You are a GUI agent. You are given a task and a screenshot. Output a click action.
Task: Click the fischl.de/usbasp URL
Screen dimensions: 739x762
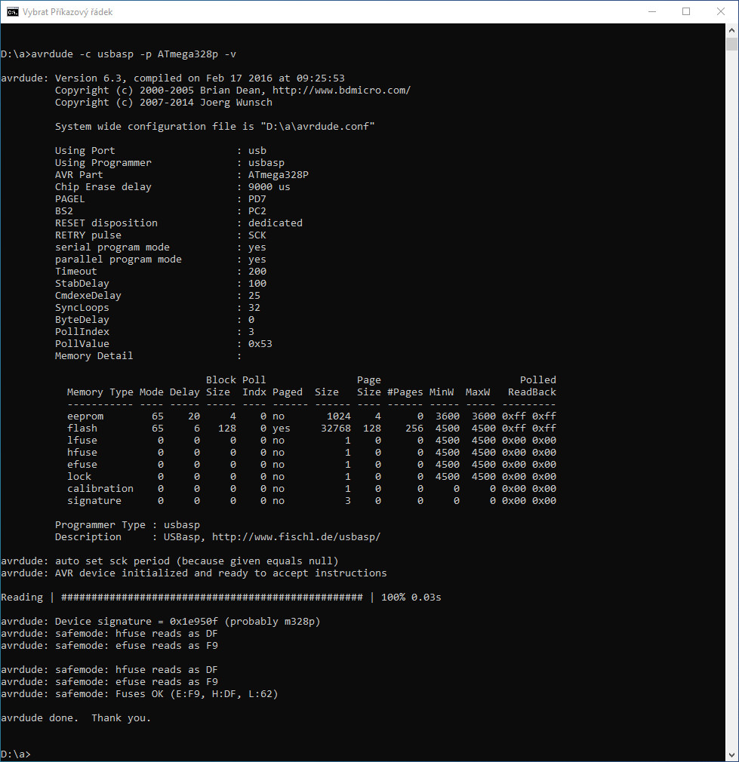tap(296, 537)
